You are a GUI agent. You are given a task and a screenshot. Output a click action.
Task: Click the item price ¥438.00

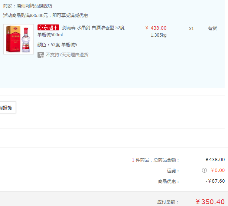(156, 28)
